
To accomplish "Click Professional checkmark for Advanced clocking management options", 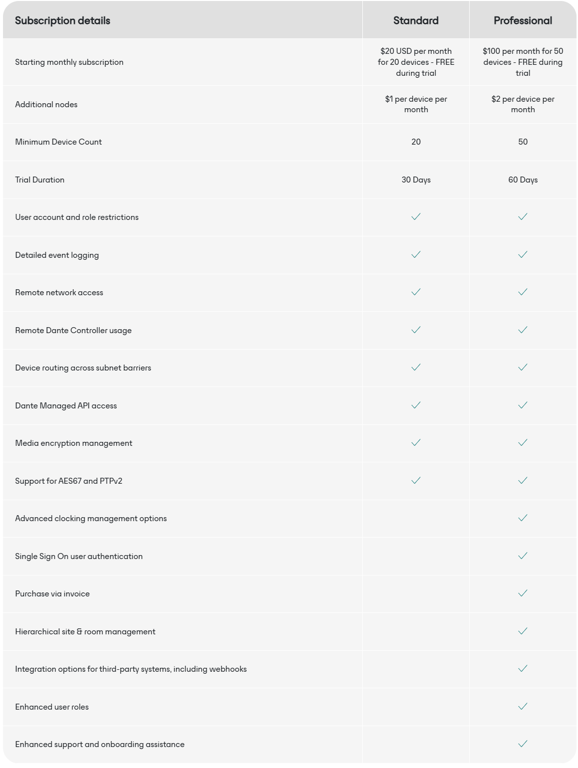I will click(523, 518).
